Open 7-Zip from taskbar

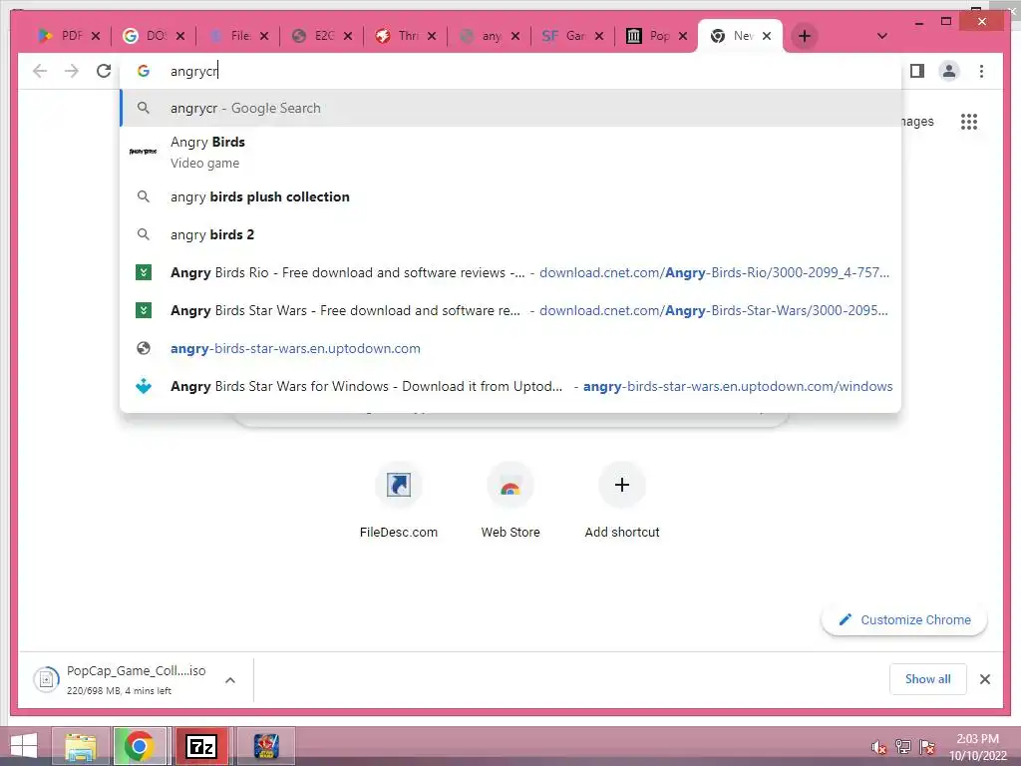coord(201,746)
